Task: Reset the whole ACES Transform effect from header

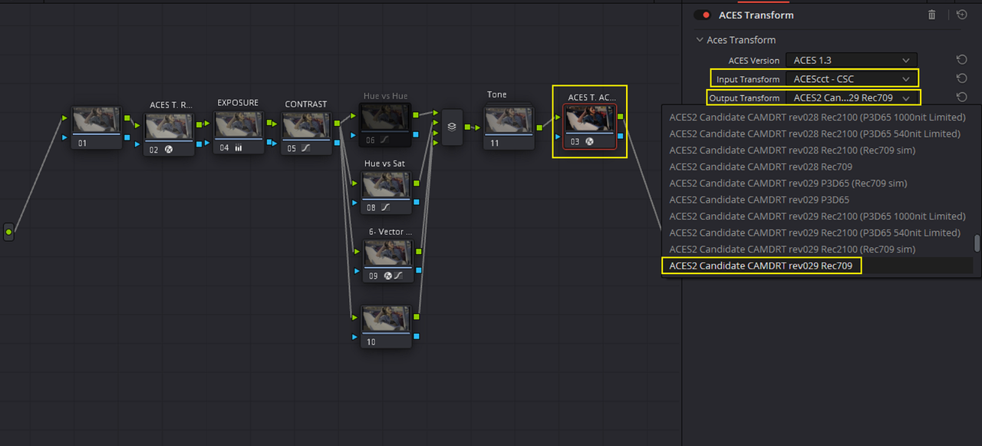Action: click(x=961, y=15)
